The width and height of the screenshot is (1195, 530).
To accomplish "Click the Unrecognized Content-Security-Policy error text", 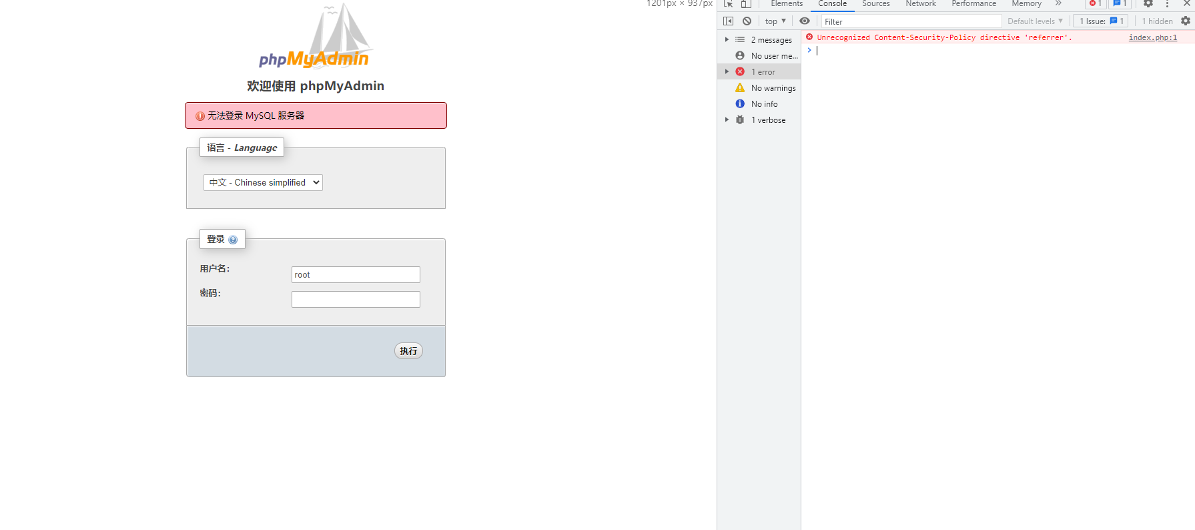I will 944,37.
